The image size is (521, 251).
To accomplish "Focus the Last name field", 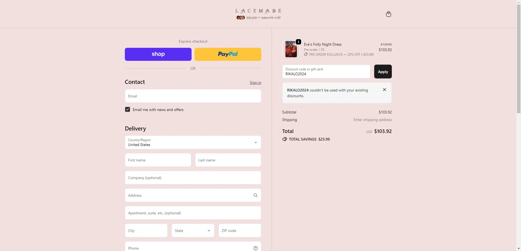I will pyautogui.click(x=228, y=160).
